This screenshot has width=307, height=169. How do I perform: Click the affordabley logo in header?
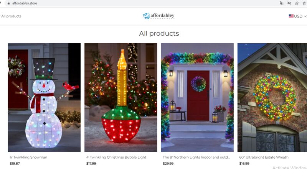point(158,16)
